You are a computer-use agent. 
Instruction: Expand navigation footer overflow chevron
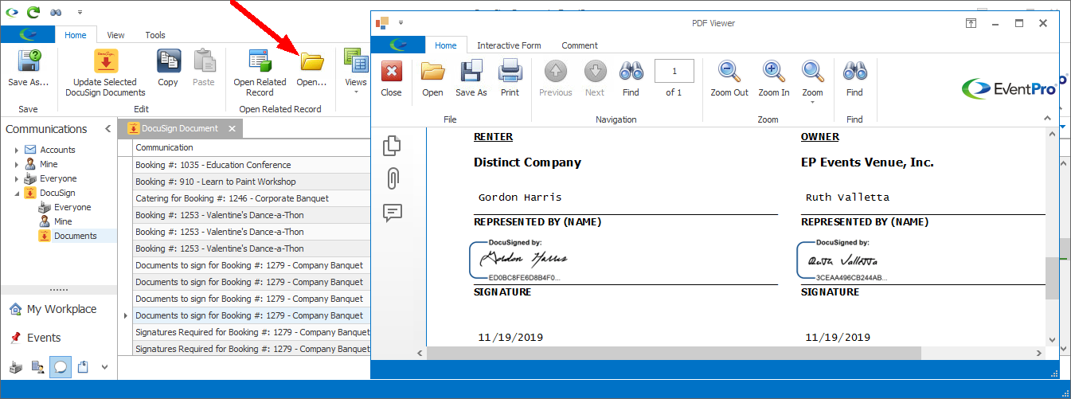click(x=104, y=367)
